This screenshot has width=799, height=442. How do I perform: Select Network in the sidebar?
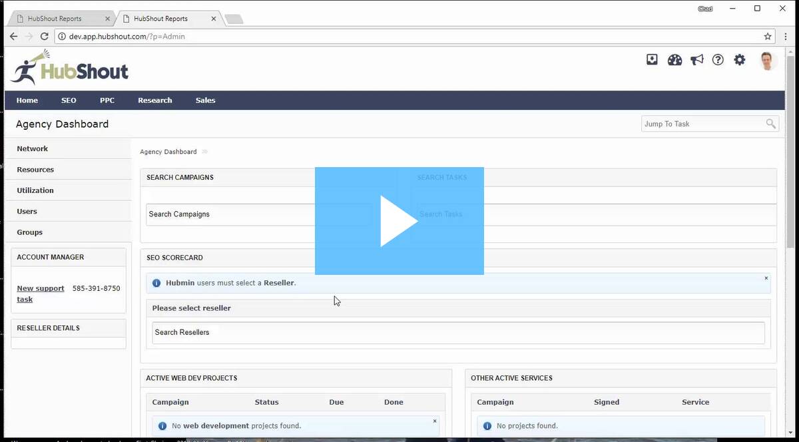pos(68,148)
